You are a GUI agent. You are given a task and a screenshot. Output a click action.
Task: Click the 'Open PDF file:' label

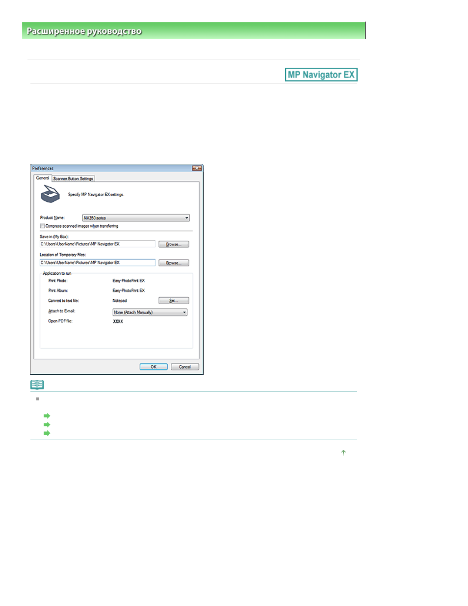tap(60, 321)
